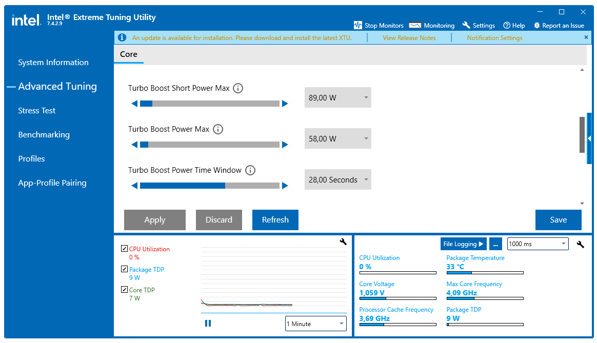Decrease Turbo Boost Short Power Max with left arrow
The height and width of the screenshot is (343, 597).
coord(134,104)
